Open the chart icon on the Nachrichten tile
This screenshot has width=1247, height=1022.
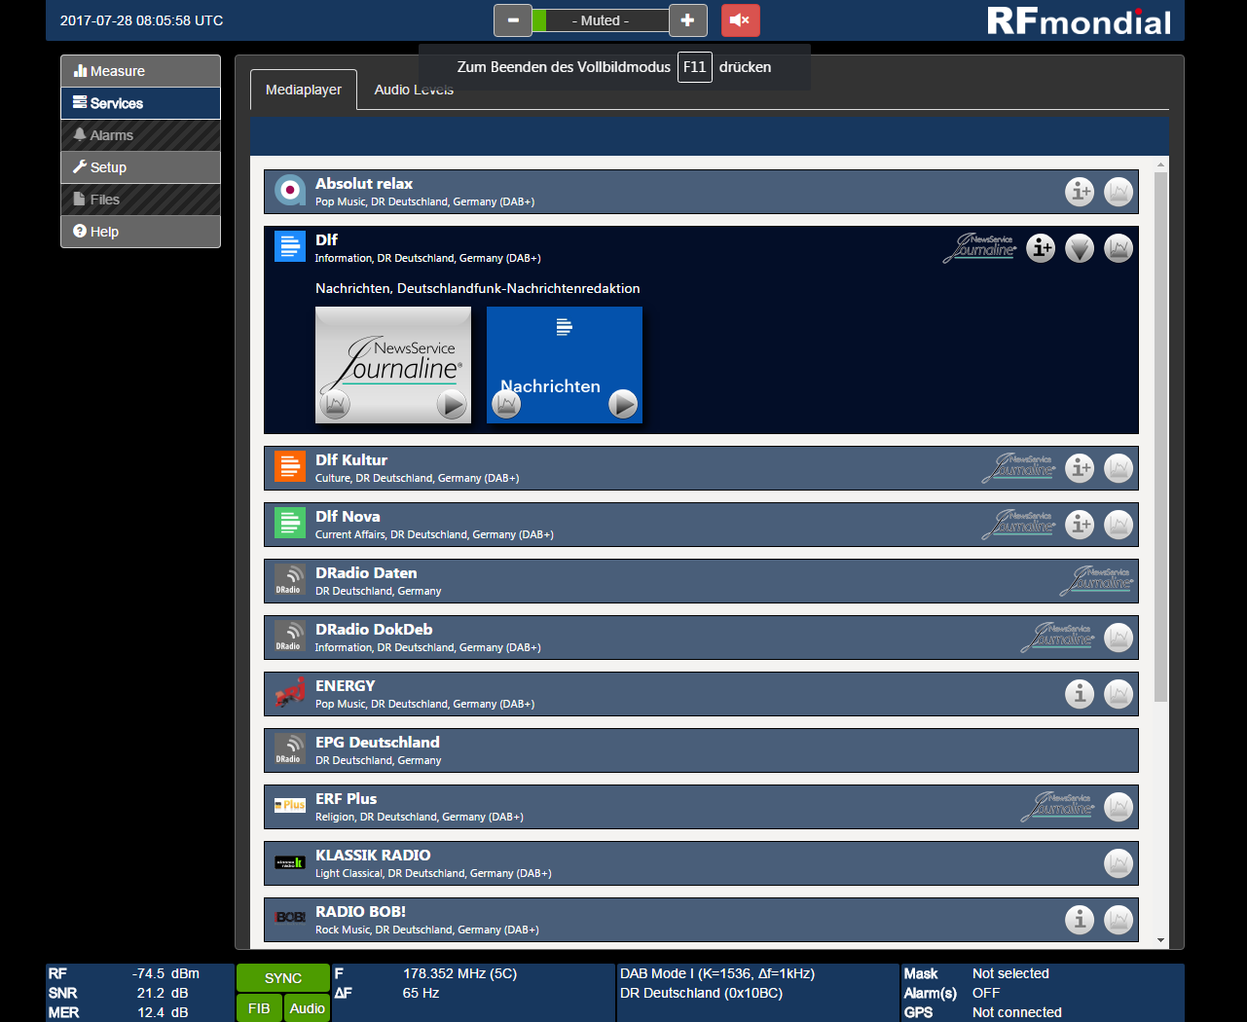(x=505, y=403)
